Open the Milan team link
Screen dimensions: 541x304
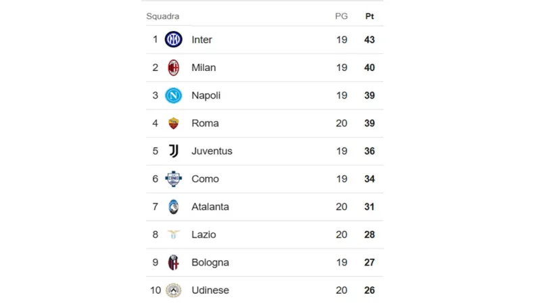(x=204, y=68)
